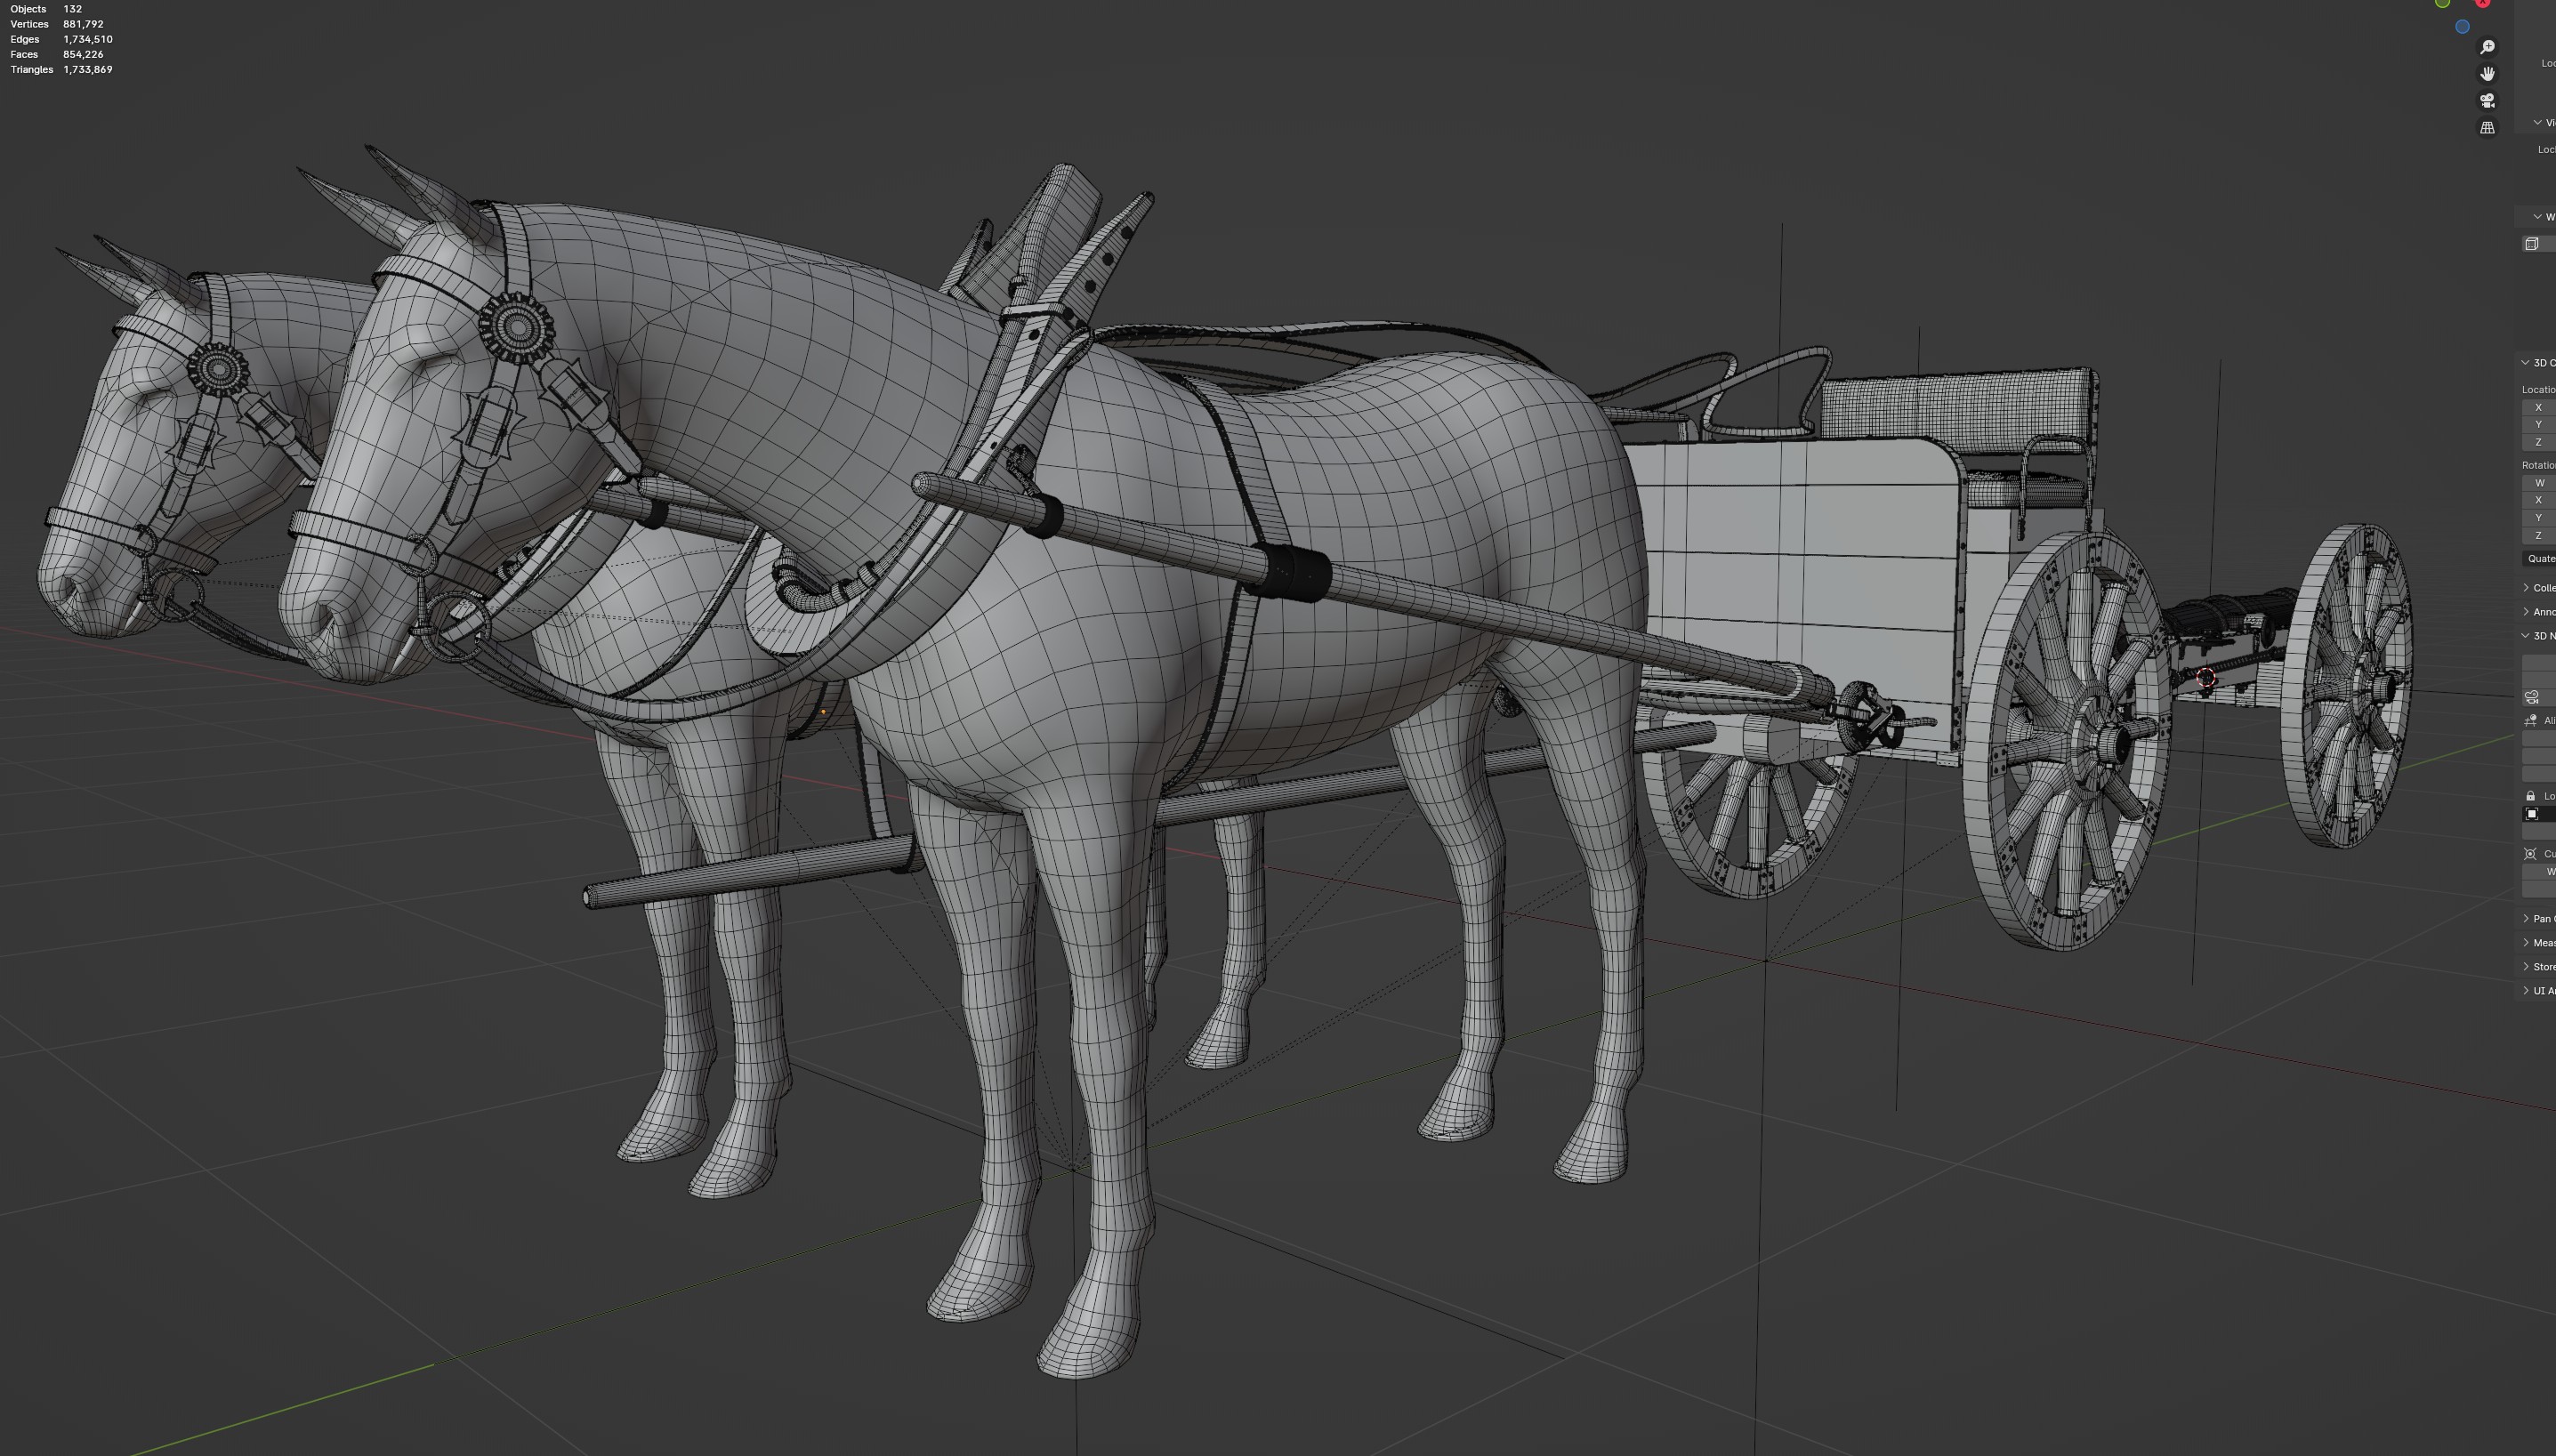The width and height of the screenshot is (2556, 1456).
Task: Expand the Measure panel in sidebar
Action: tap(2526, 943)
